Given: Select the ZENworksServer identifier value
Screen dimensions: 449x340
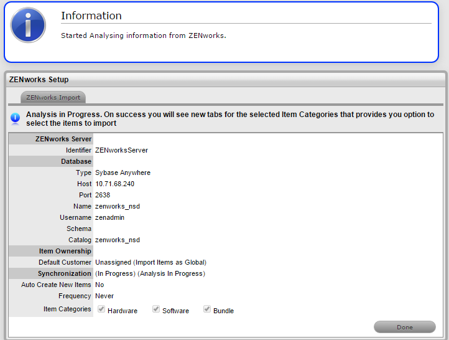Looking at the screenshot, I should [x=121, y=150].
